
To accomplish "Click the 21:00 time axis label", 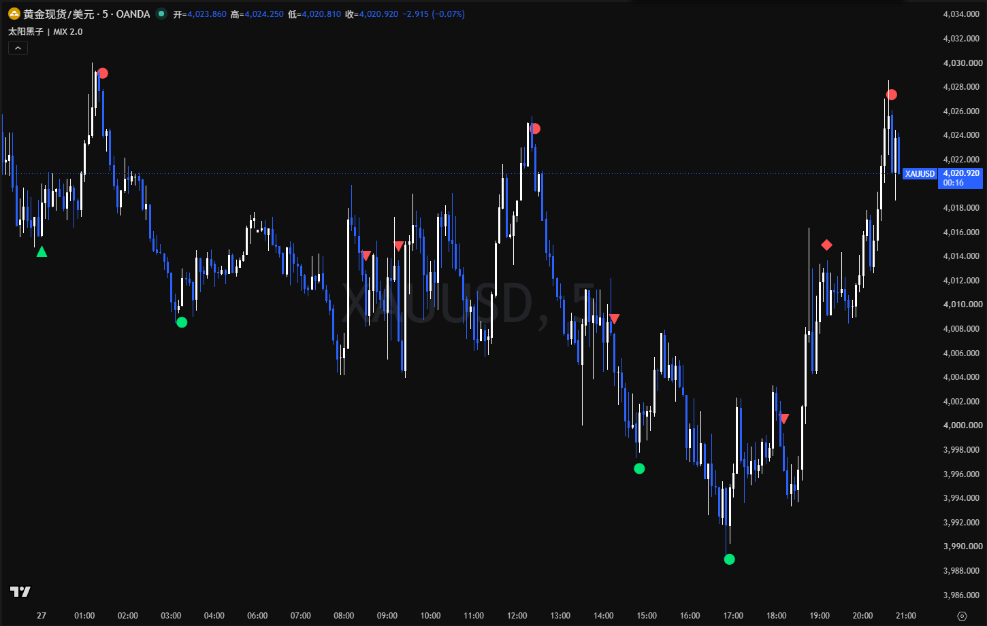I will (x=906, y=616).
